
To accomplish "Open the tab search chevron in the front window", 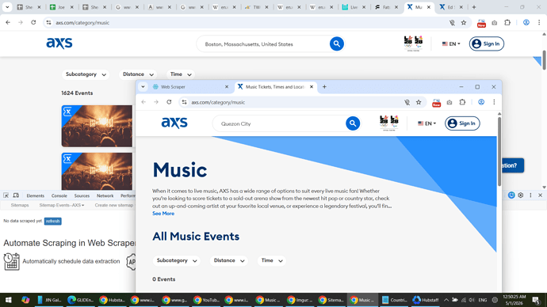I will point(143,87).
